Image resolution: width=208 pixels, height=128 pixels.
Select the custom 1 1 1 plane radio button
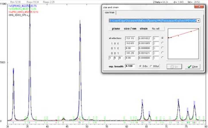tap(162, 58)
